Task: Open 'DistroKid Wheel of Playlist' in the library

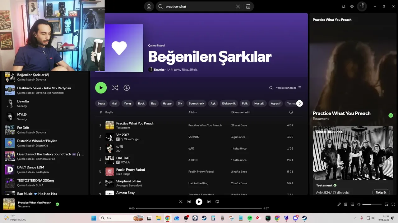Action: click(x=45, y=143)
